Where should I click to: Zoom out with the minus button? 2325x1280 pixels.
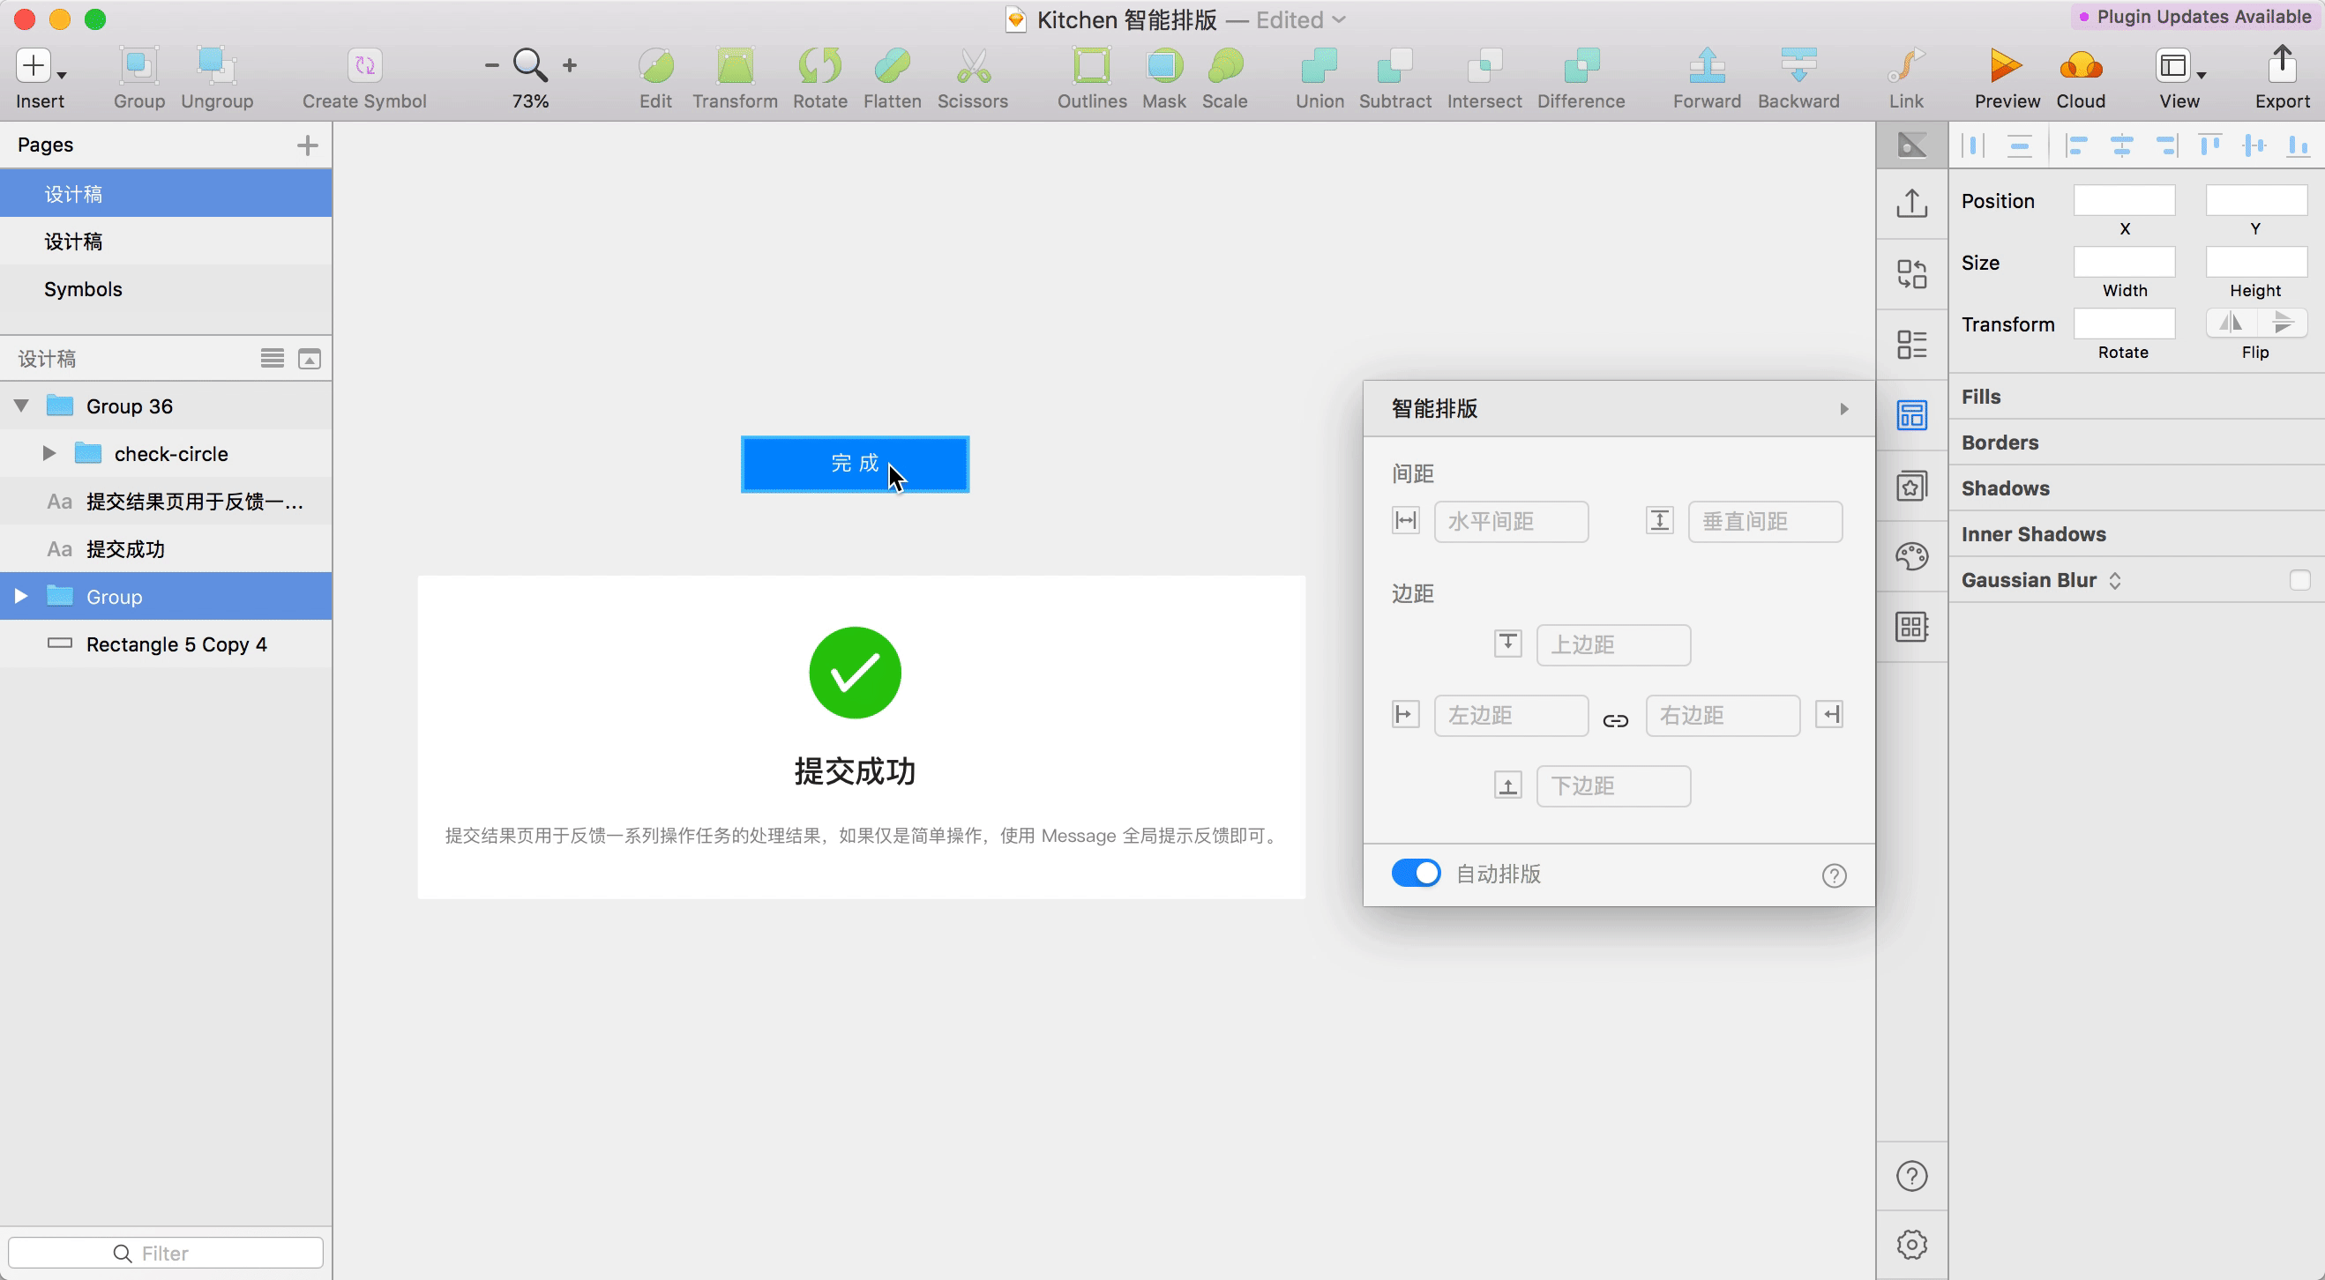point(492,66)
